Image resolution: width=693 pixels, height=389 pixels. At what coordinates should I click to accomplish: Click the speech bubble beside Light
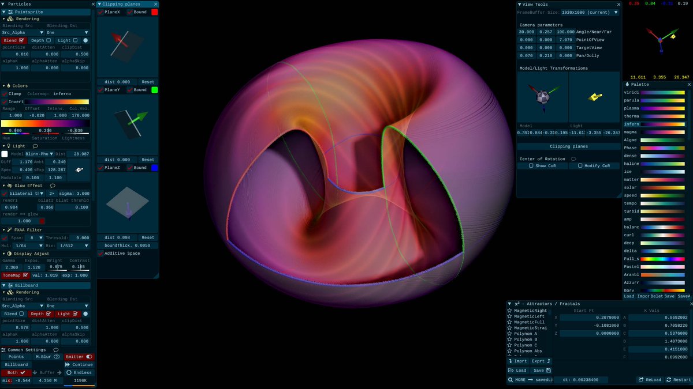35,146
